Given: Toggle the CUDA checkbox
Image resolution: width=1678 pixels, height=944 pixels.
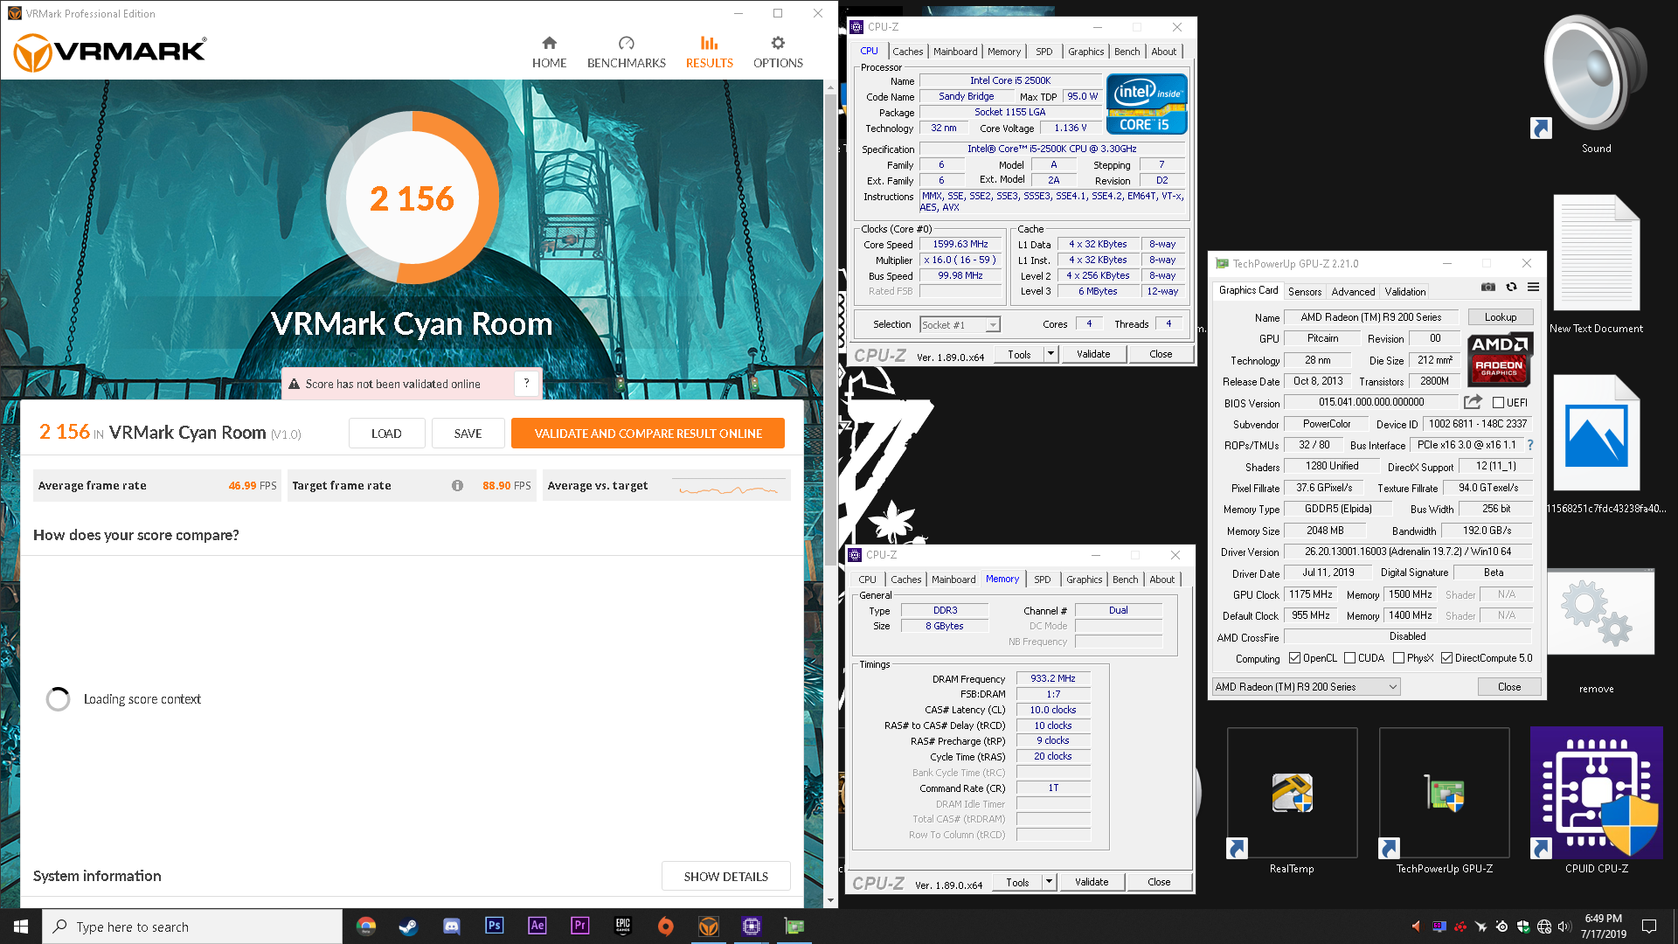Looking at the screenshot, I should pos(1349,658).
